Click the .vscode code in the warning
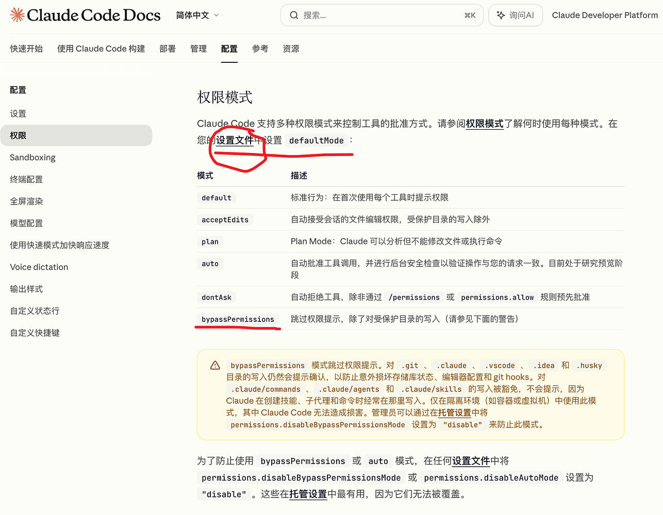This screenshot has height=515, width=663. tap(500, 366)
